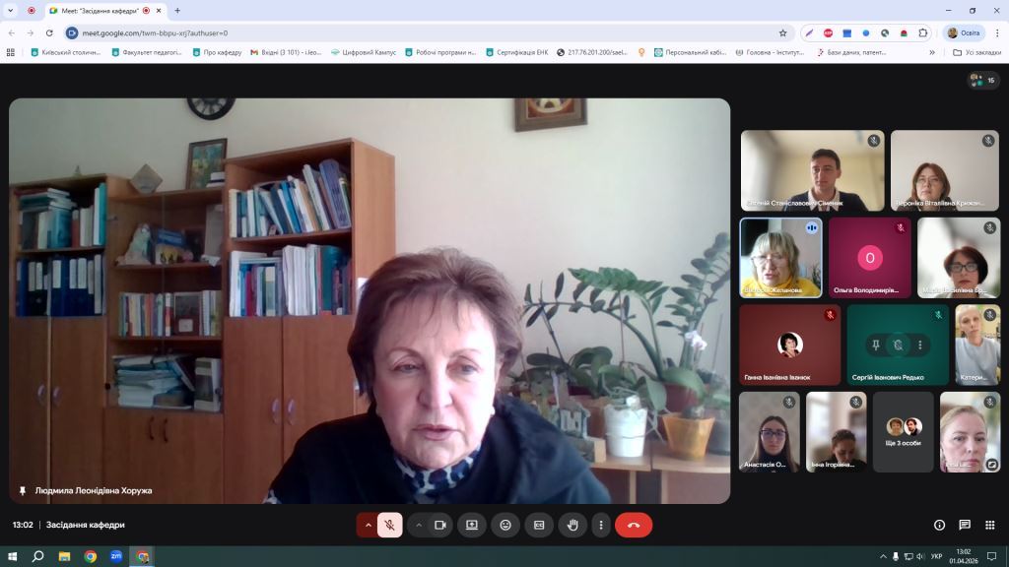The height and width of the screenshot is (567, 1009).
Task: Open the participants count badge showing 16
Action: (x=983, y=80)
